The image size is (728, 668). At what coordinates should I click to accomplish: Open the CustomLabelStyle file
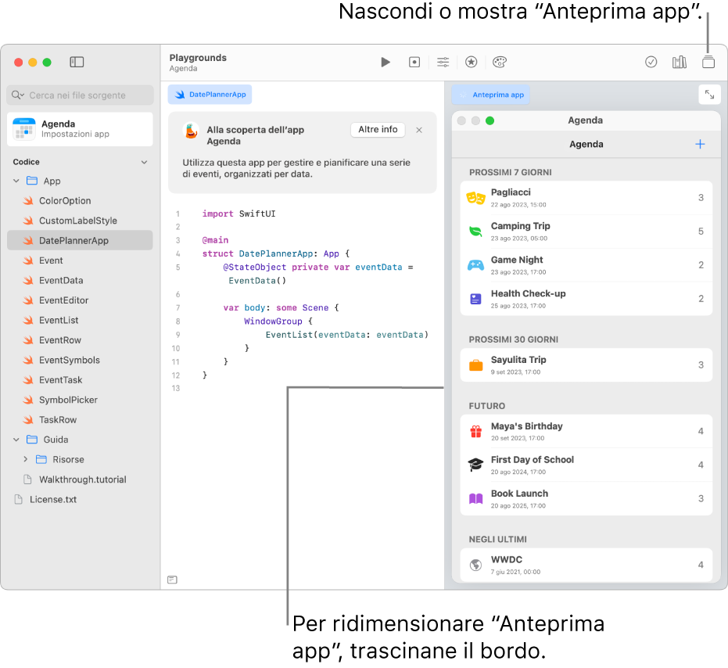(80, 221)
